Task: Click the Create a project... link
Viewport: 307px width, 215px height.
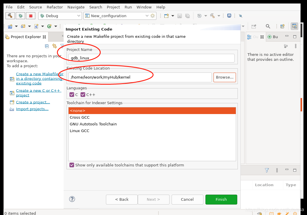Action: point(33,102)
